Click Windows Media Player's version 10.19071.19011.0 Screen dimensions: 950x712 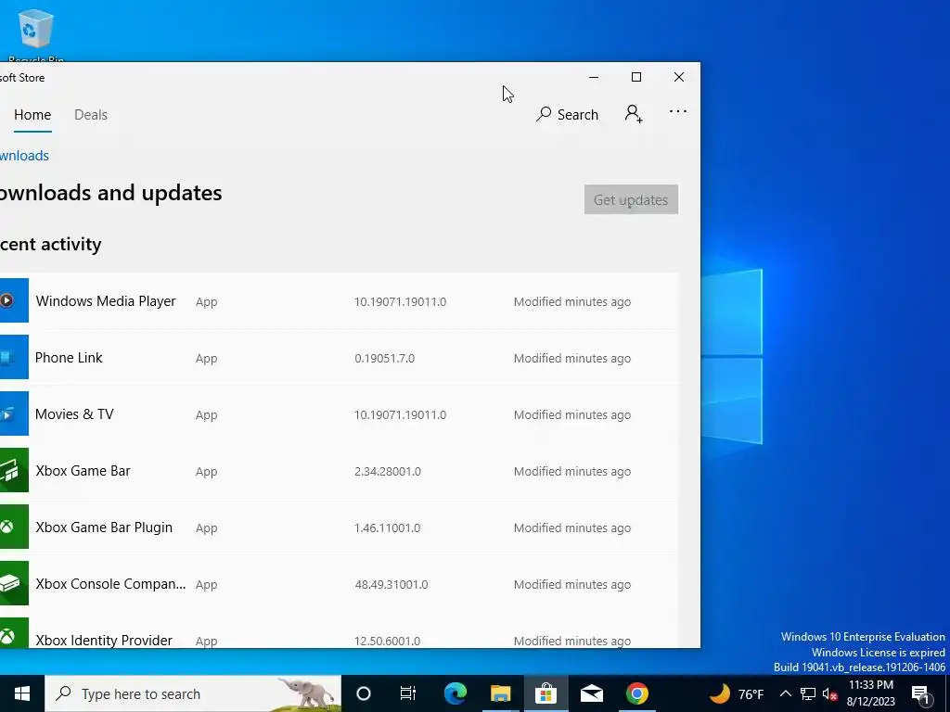[401, 301]
